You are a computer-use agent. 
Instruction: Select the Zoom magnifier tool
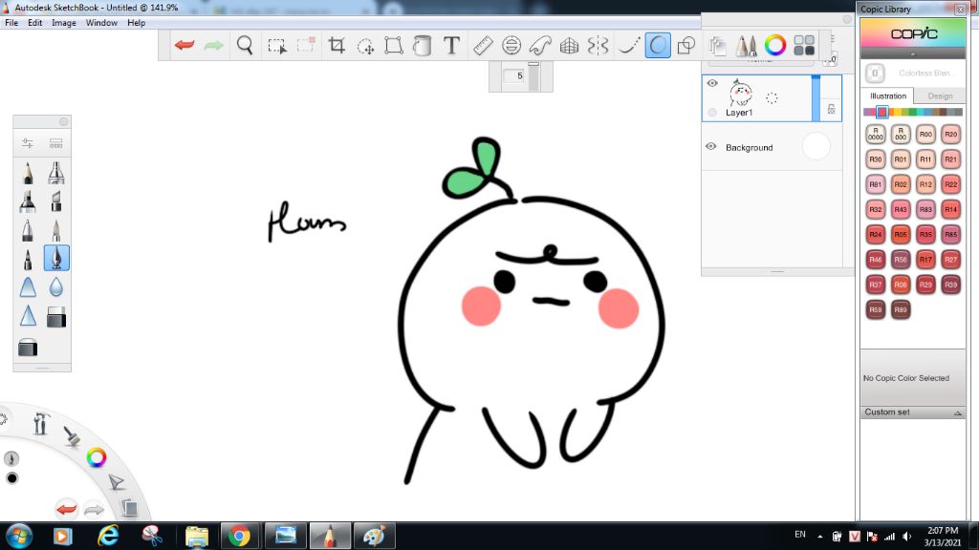click(x=245, y=46)
